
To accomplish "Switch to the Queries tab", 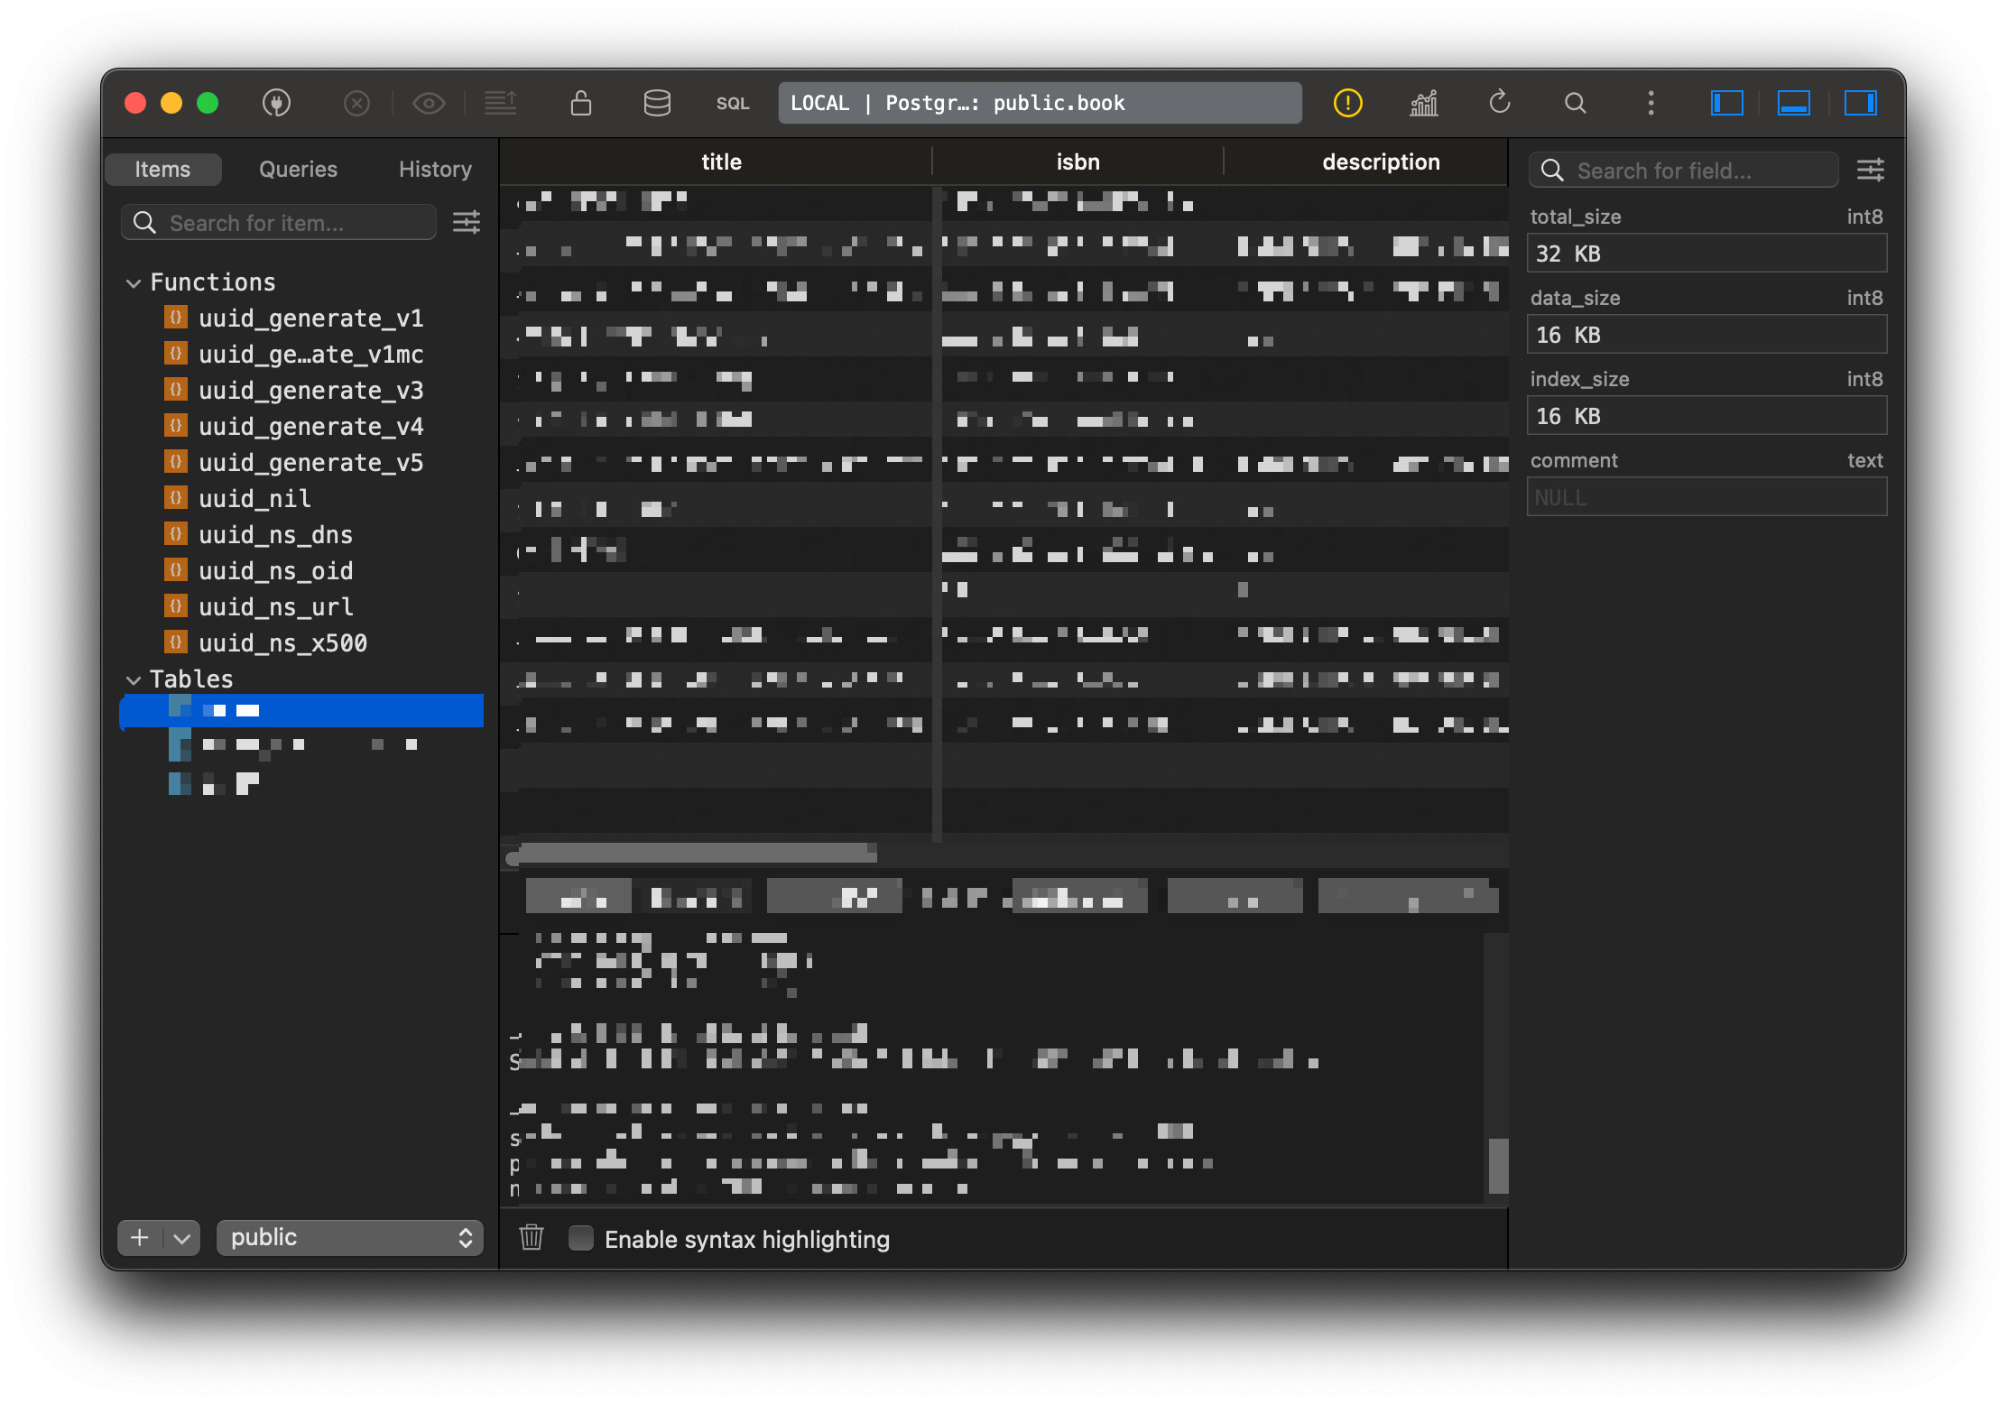I will pos(298,170).
